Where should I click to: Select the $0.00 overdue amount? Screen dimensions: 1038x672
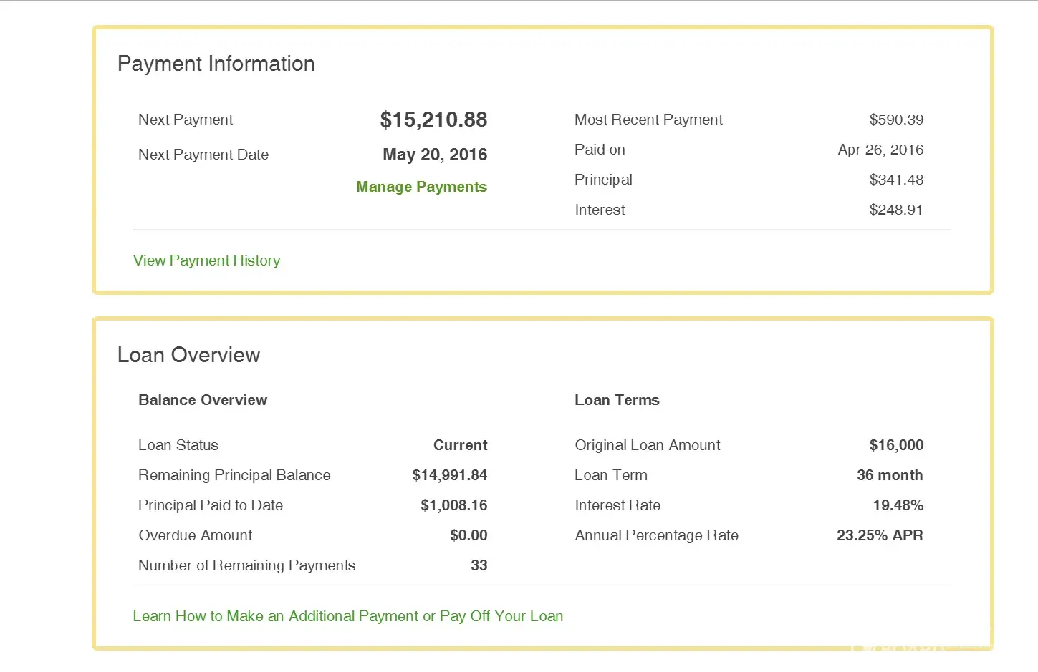pyautogui.click(x=468, y=535)
